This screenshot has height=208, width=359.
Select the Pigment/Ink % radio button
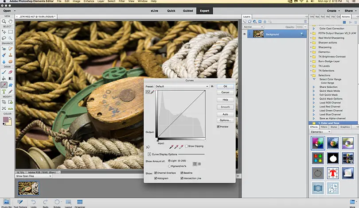(169, 166)
